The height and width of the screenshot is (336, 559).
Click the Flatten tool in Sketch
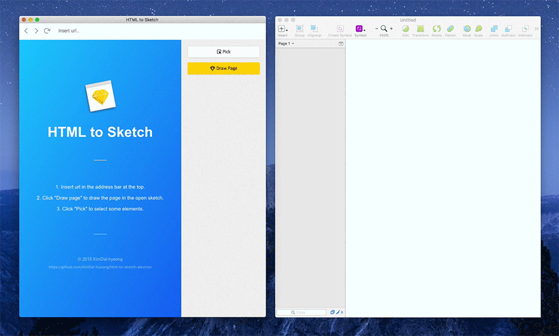(450, 30)
